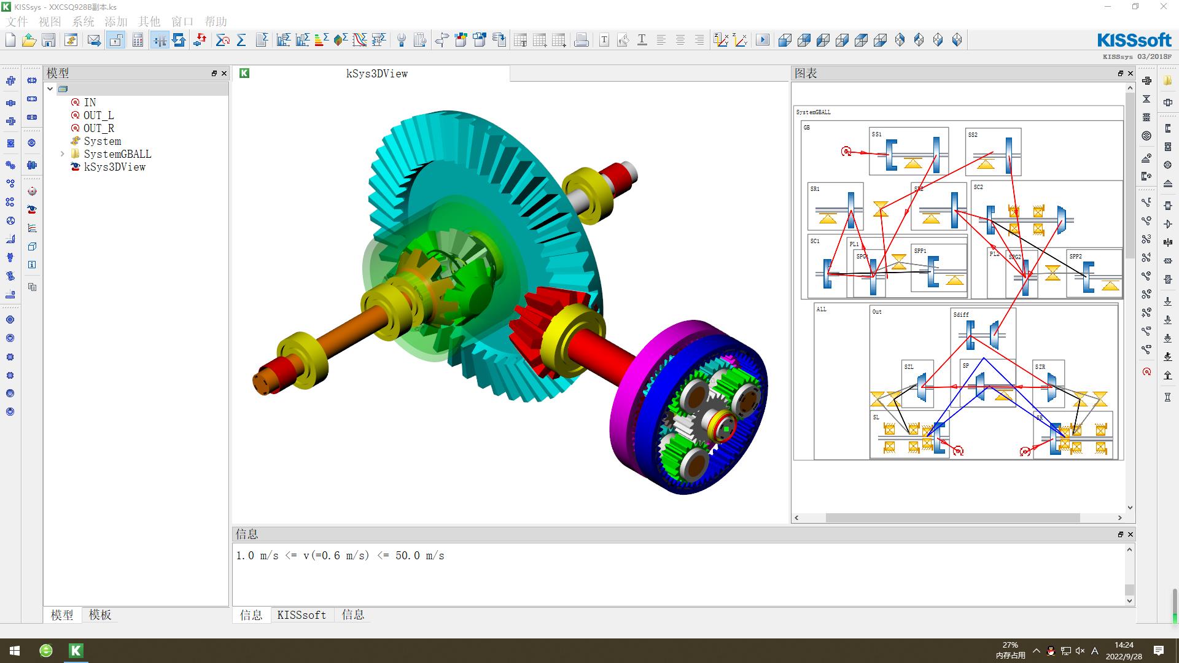Select IN in the model tree
Image resolution: width=1179 pixels, height=663 pixels.
pyautogui.click(x=90, y=103)
